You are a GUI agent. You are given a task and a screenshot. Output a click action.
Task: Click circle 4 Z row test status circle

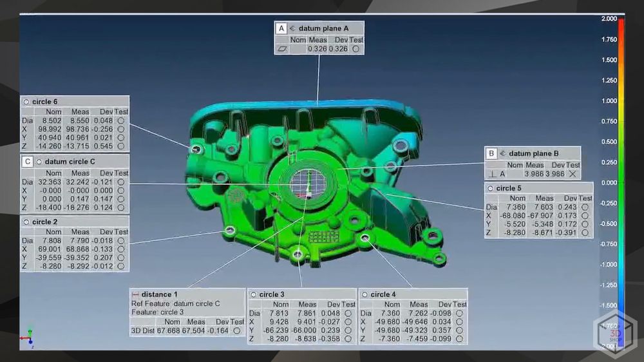tap(459, 339)
